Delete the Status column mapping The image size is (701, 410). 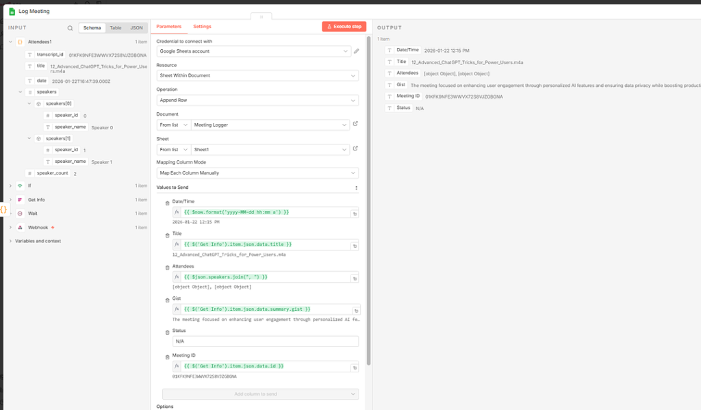click(x=167, y=332)
